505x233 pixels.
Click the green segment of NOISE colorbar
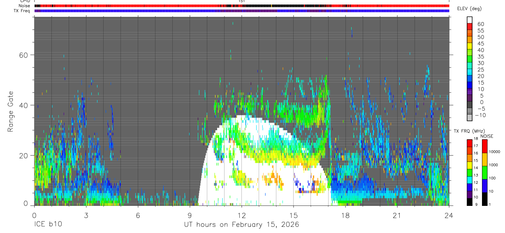[x=485, y=173]
